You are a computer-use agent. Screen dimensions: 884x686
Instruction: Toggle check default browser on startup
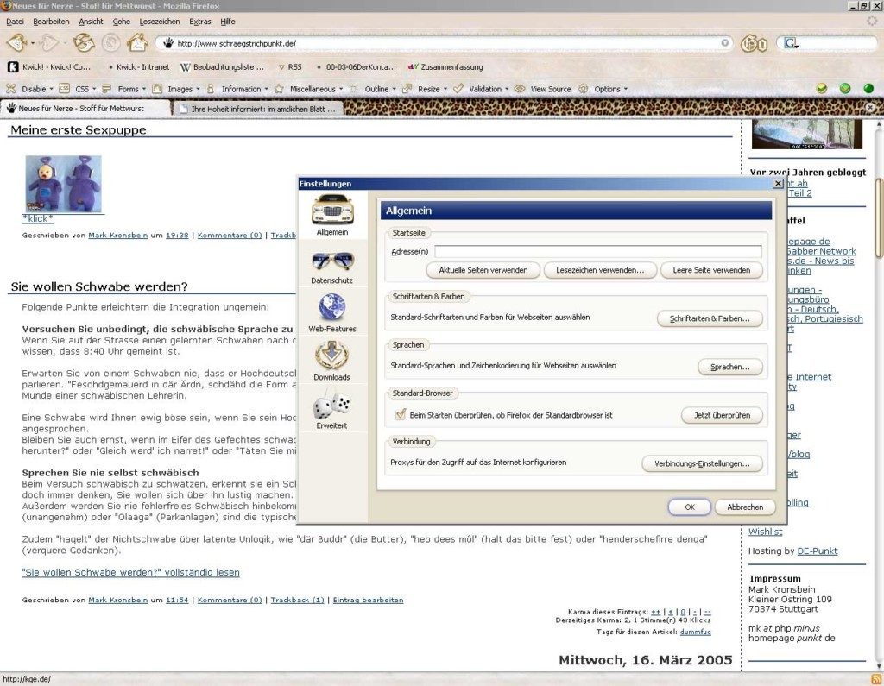click(x=401, y=414)
